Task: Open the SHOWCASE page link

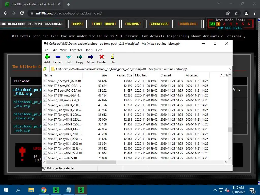Action: (159, 24)
